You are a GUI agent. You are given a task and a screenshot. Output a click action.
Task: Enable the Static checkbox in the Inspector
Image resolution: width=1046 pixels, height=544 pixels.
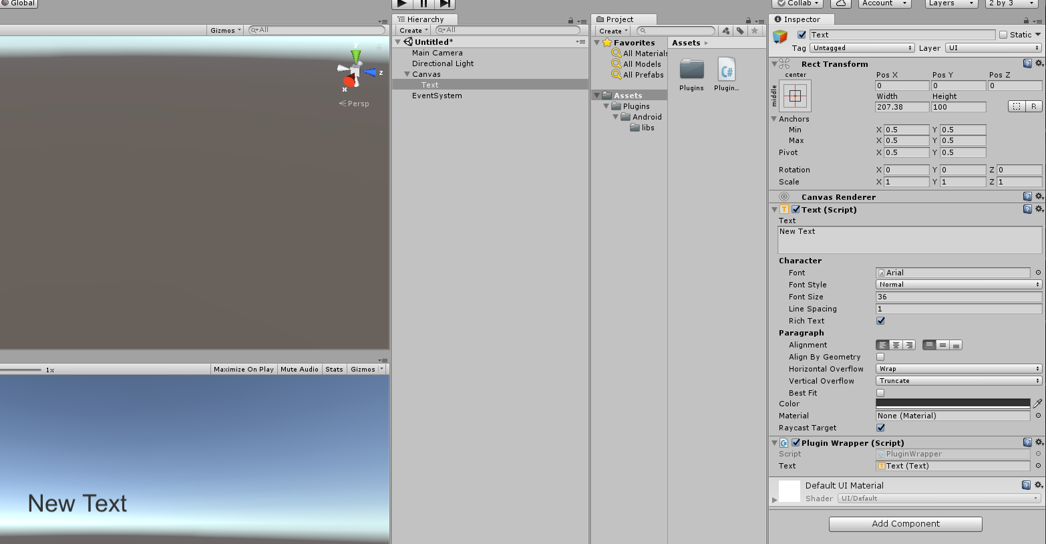coord(1004,34)
